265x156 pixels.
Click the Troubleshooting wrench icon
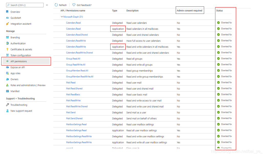[7, 105]
